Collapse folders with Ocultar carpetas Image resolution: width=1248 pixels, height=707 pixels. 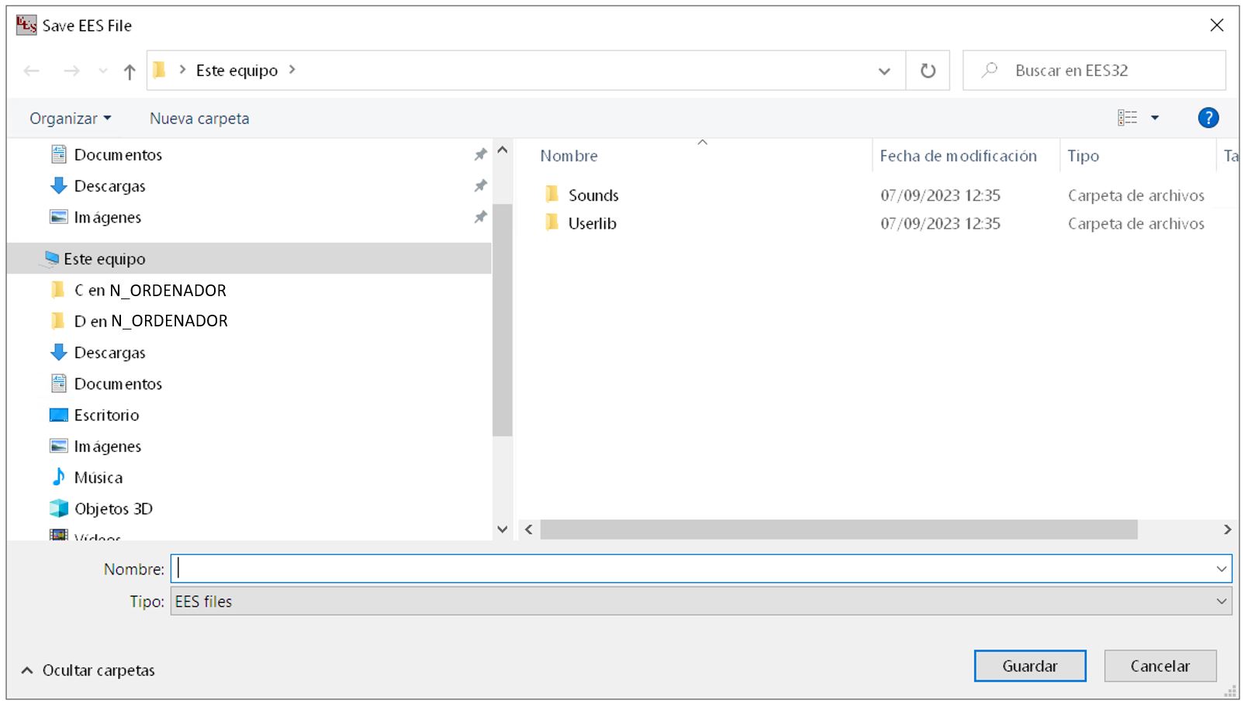88,671
